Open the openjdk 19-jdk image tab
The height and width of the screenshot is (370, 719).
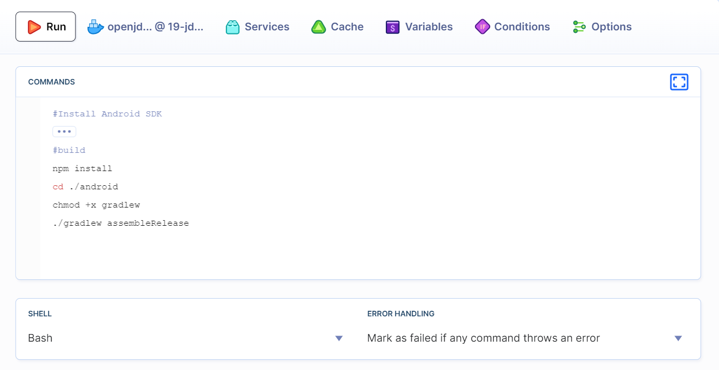click(146, 27)
